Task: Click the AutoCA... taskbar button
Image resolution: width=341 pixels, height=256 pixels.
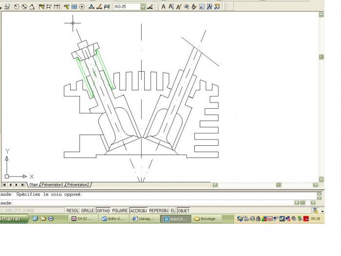Action: click(176, 219)
